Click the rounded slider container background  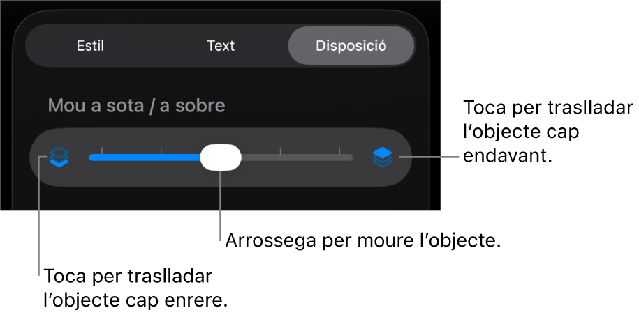(x=221, y=157)
